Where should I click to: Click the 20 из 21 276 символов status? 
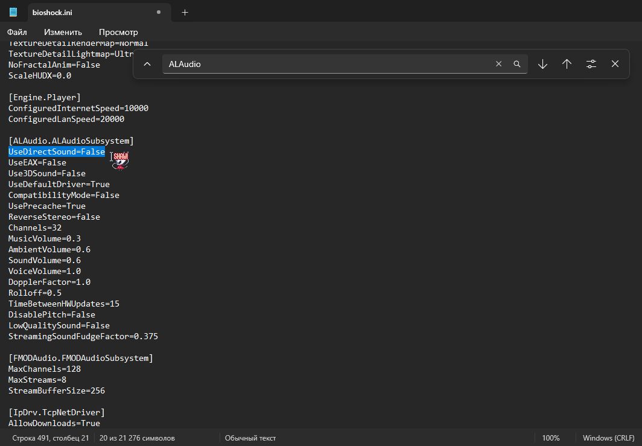(x=137, y=438)
